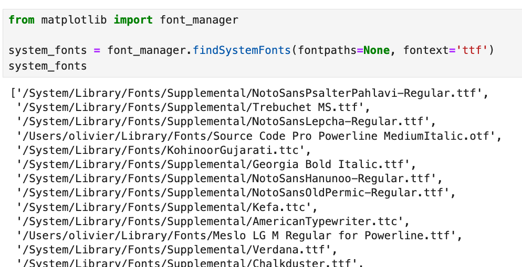Click the AmericanTypewriter.ttc output line
The width and height of the screenshot is (522, 267).
213,221
